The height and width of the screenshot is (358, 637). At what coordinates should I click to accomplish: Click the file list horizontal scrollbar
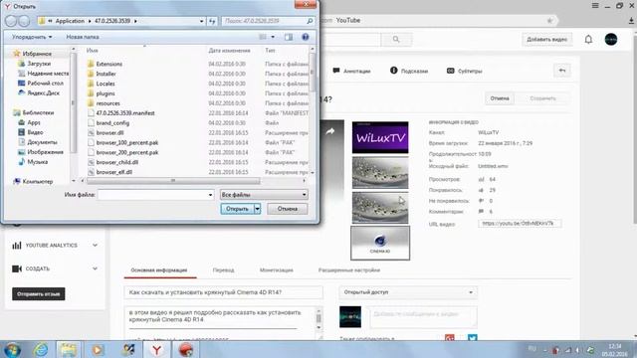coord(172,181)
